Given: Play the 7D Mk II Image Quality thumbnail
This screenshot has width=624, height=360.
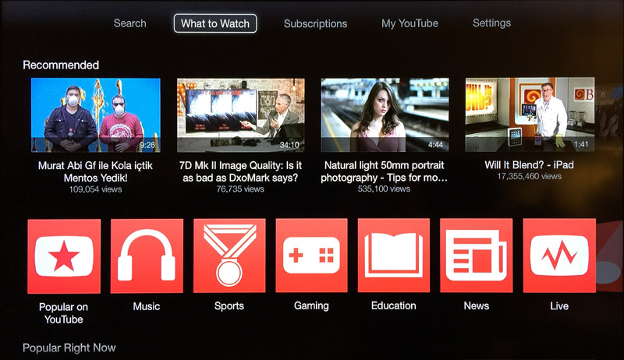Looking at the screenshot, I should tap(241, 115).
